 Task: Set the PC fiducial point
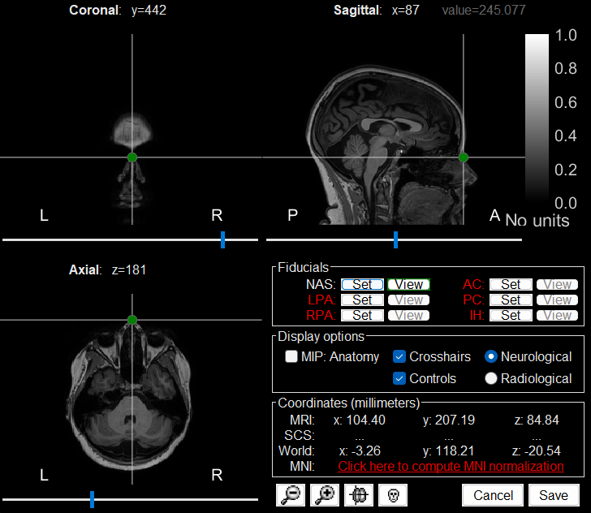(x=511, y=300)
